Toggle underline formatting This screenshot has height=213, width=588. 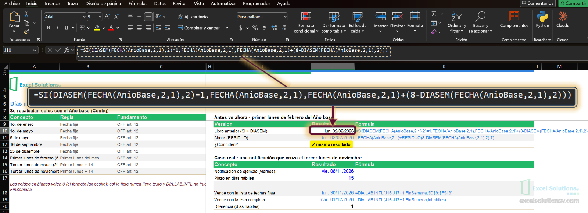click(x=66, y=28)
